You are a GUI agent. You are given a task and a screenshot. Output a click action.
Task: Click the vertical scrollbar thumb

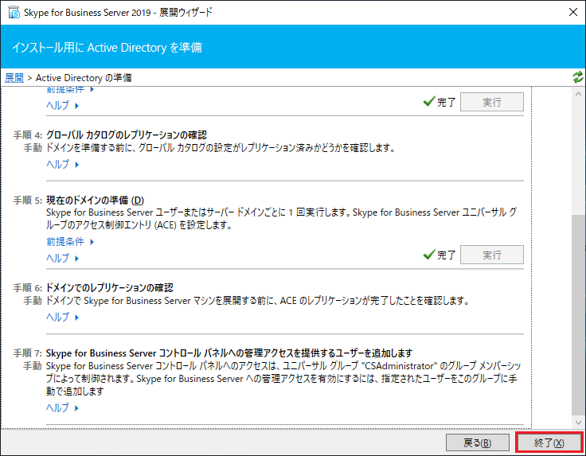[x=578, y=314]
